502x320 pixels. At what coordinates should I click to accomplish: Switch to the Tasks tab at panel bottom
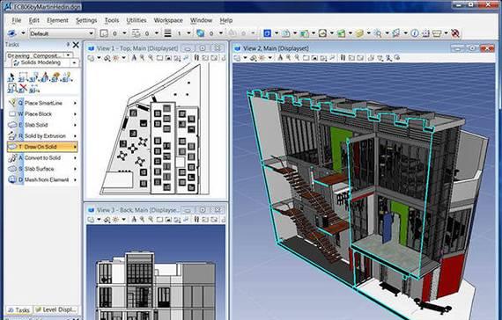[x=19, y=309]
